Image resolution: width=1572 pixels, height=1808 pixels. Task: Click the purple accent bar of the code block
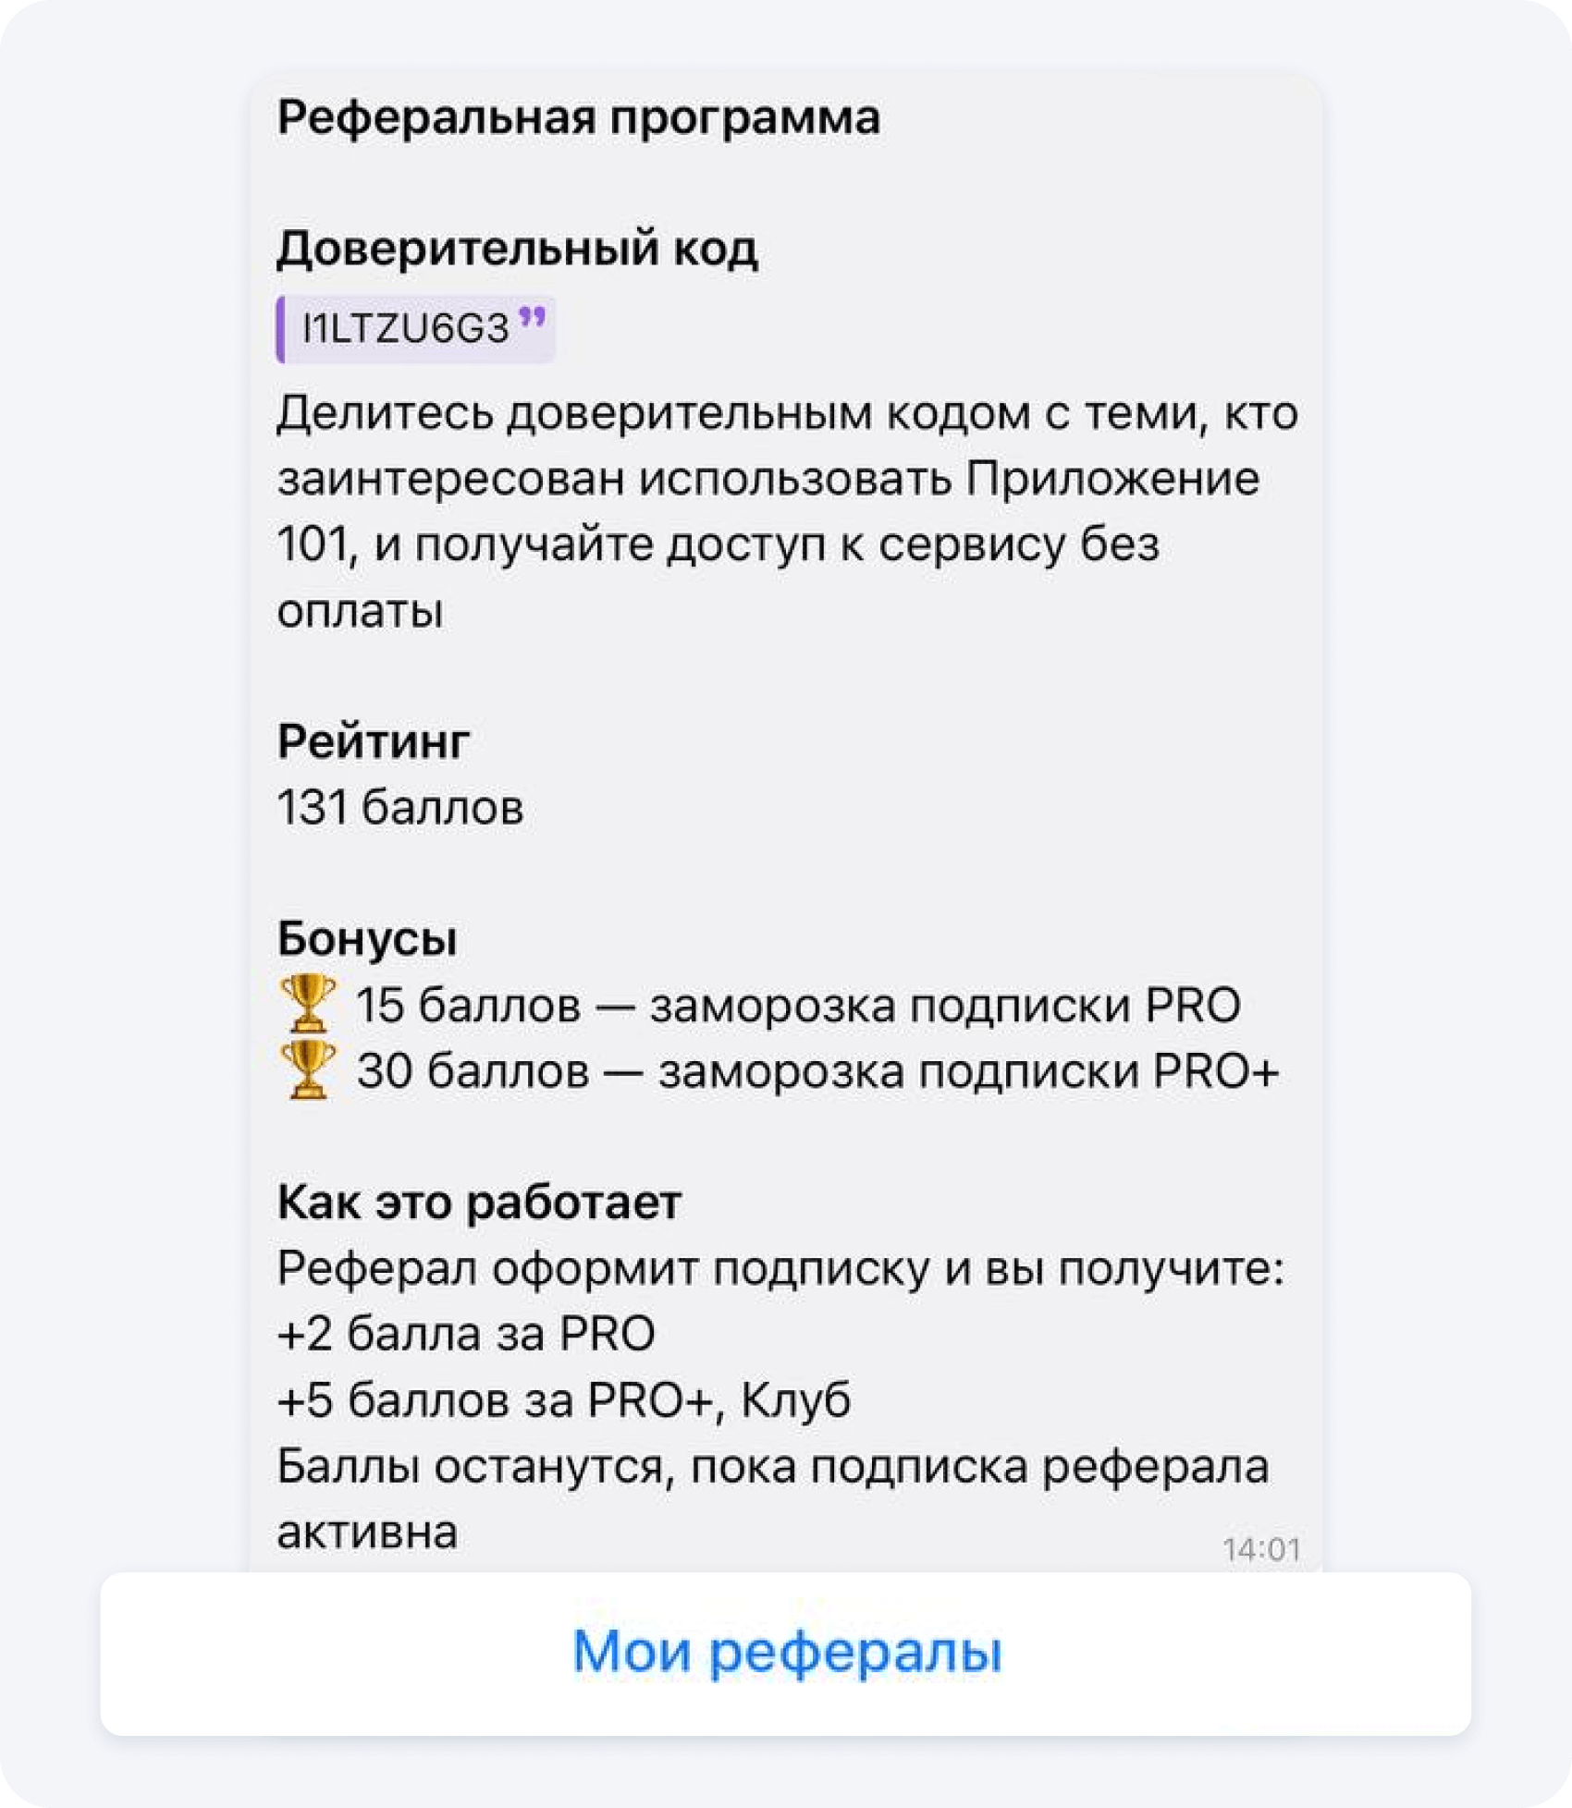(280, 329)
